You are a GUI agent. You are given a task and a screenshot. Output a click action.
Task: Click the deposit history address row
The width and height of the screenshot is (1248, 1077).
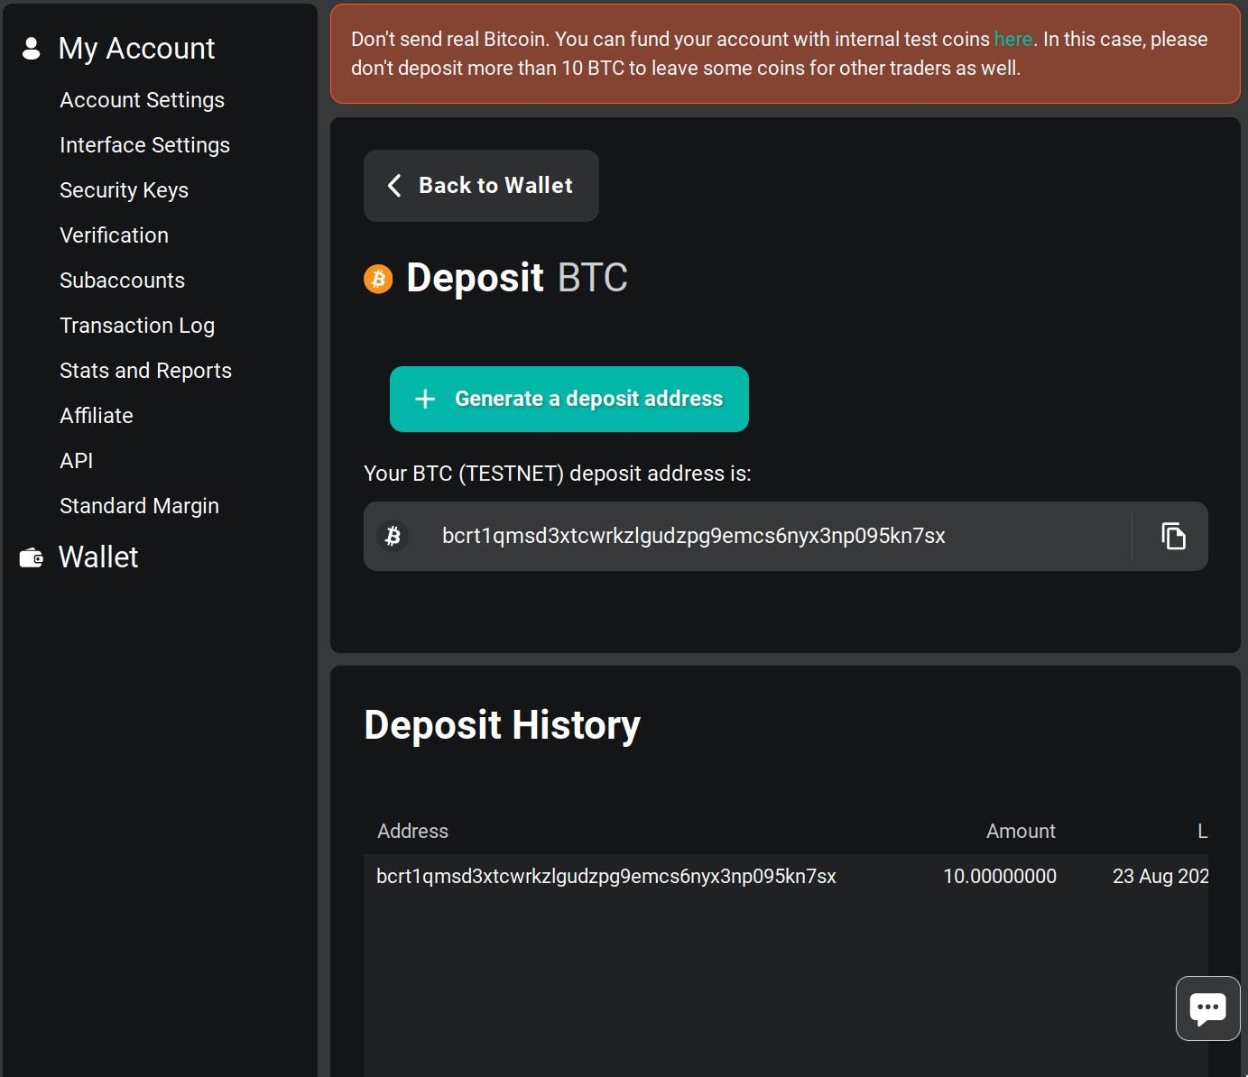coord(606,876)
